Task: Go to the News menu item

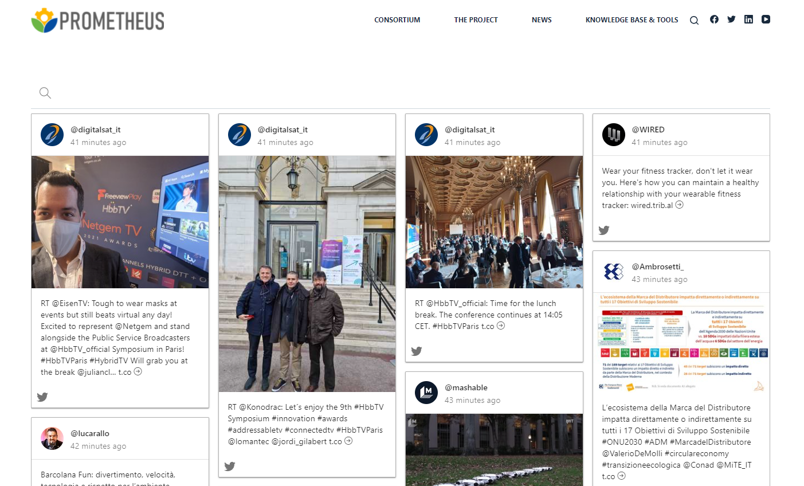Action: pyautogui.click(x=542, y=20)
